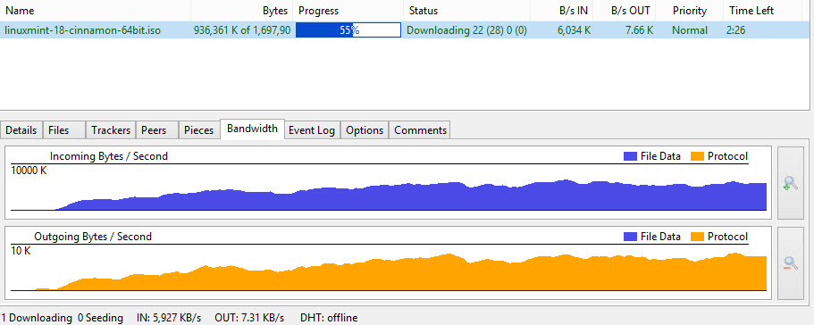
Task: Sort by the Bytes column header
Action: (242, 11)
